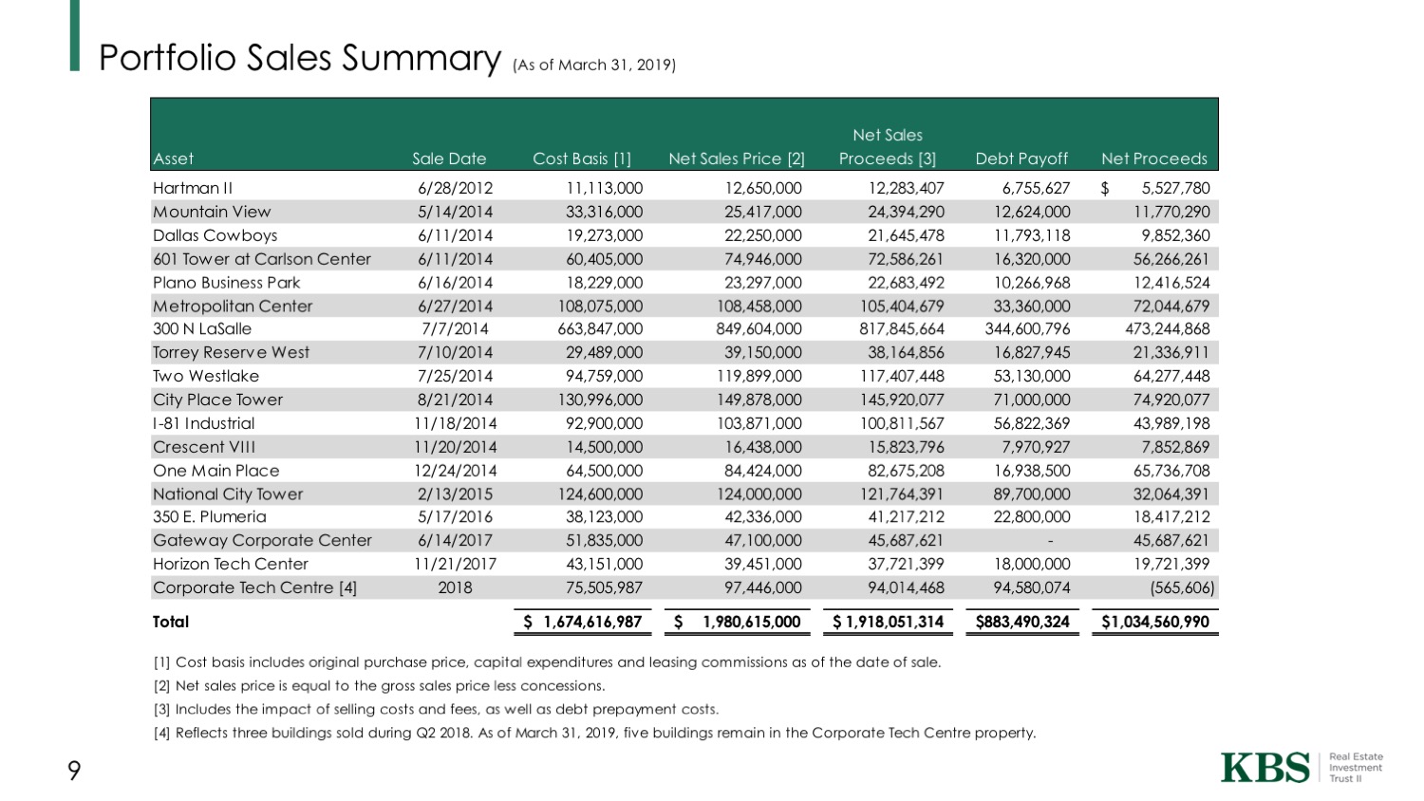Image resolution: width=1424 pixels, height=801 pixels.
Task: Click total debt payoff $883,490,324
Action: point(1022,622)
